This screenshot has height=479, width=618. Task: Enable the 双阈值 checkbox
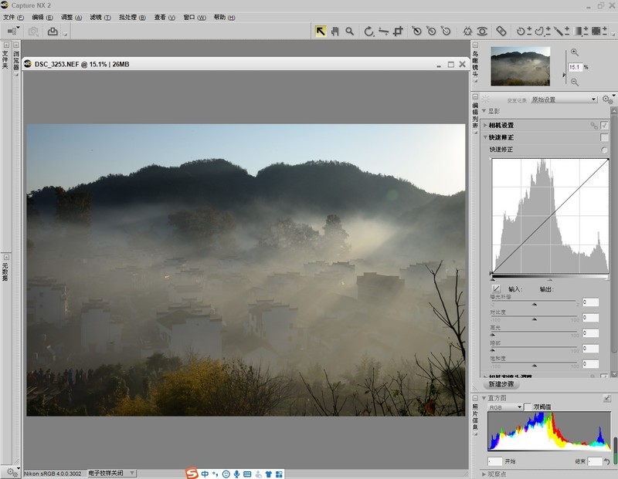click(x=528, y=407)
